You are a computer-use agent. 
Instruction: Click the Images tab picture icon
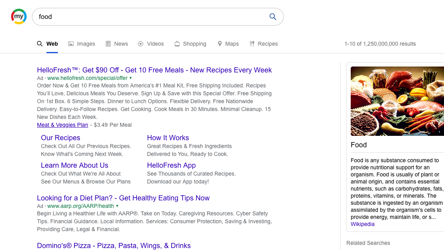point(71,44)
